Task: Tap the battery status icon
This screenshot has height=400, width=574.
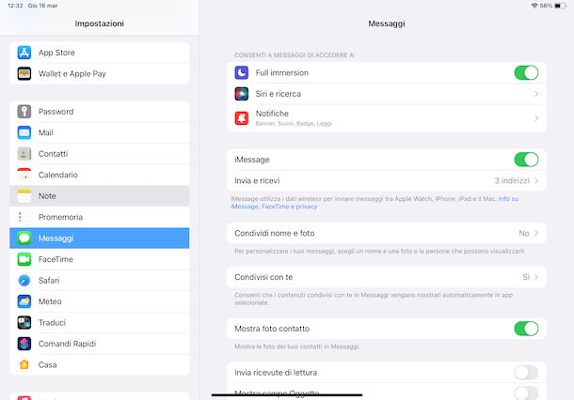Action: pyautogui.click(x=560, y=6)
